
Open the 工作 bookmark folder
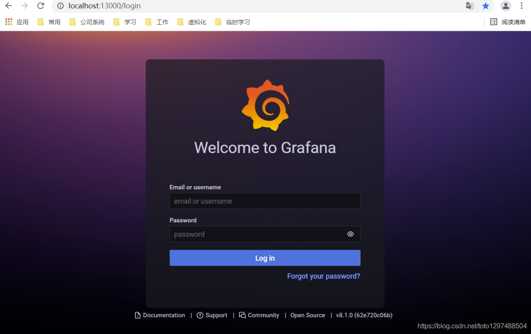coord(157,22)
